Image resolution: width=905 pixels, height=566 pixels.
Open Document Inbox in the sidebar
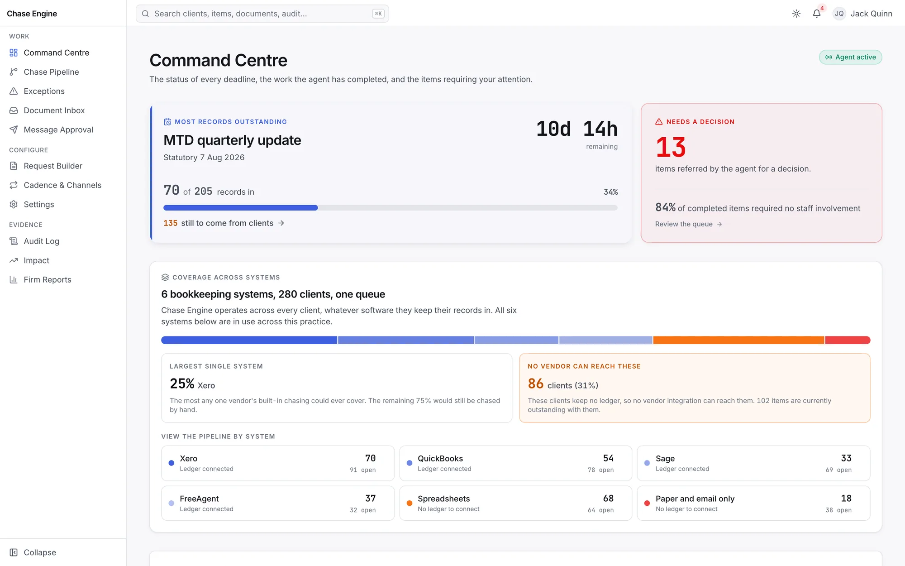63,110
